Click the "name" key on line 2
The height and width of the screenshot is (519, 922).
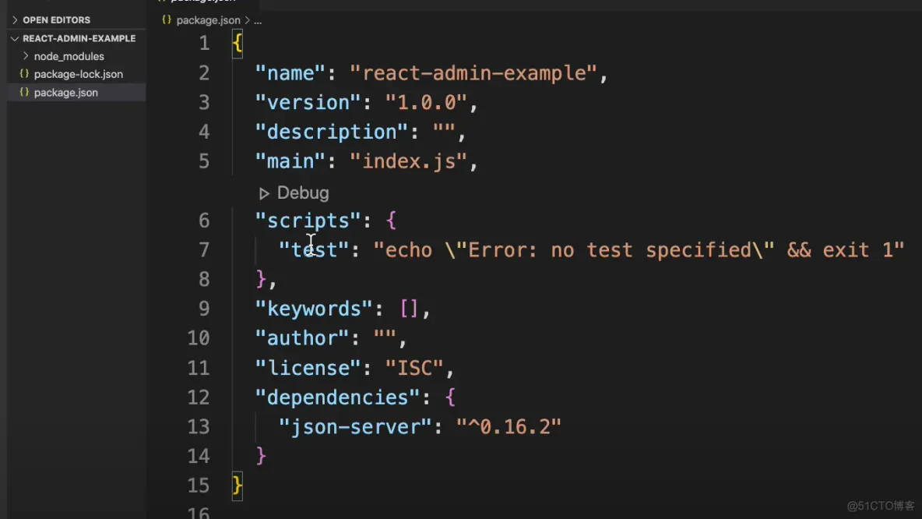point(290,73)
